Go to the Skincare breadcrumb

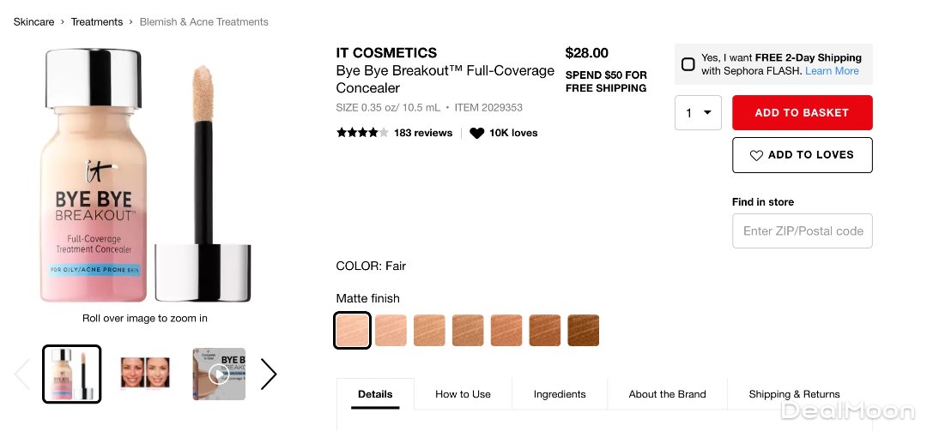[33, 21]
